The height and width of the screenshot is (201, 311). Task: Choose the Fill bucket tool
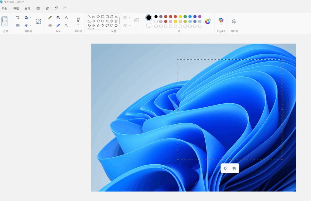pyautogui.click(x=58, y=18)
